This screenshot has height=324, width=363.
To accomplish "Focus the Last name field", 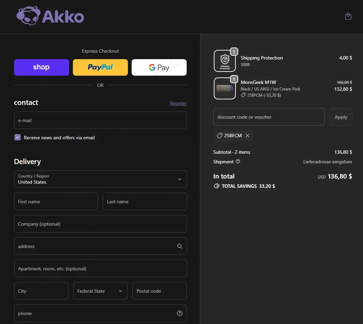I will [145, 202].
